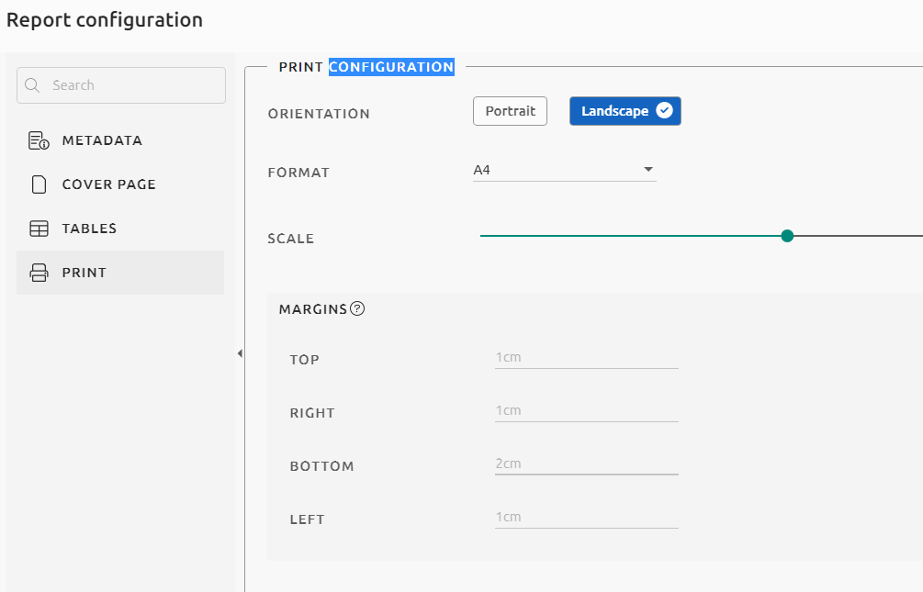Click the FORMAT label
The height and width of the screenshot is (592, 923).
pos(298,173)
